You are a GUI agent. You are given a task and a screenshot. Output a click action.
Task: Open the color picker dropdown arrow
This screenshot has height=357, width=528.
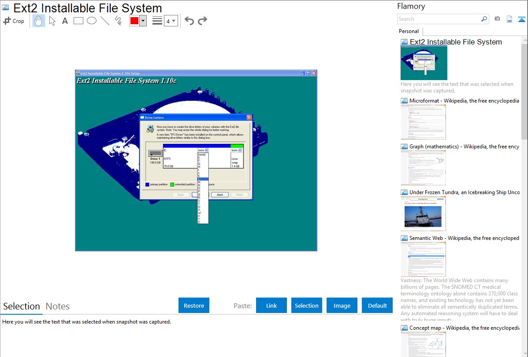143,21
